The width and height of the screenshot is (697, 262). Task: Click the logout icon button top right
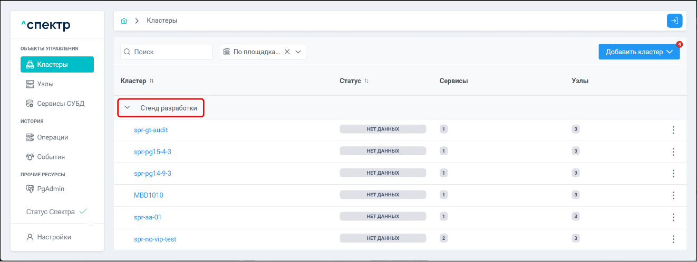[674, 21]
